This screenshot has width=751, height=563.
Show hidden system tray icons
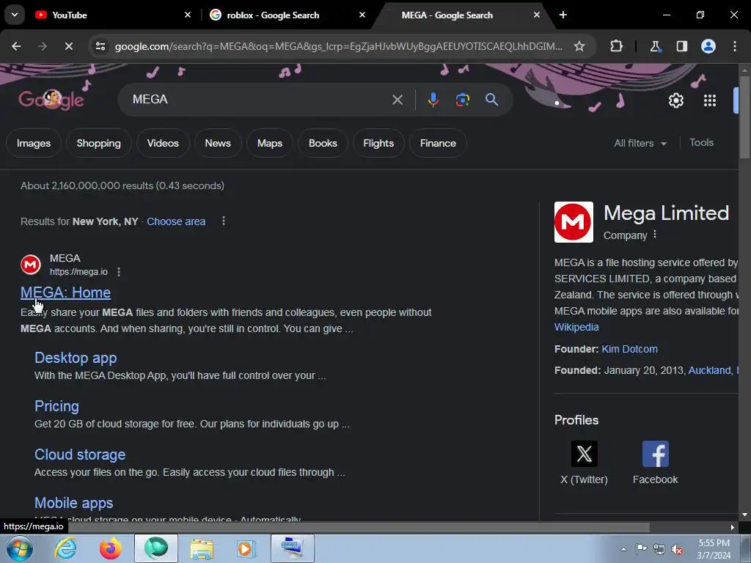(x=623, y=549)
